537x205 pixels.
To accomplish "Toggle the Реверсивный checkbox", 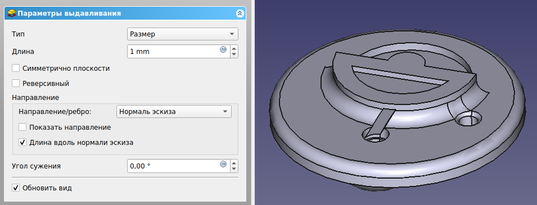I will click(x=16, y=83).
